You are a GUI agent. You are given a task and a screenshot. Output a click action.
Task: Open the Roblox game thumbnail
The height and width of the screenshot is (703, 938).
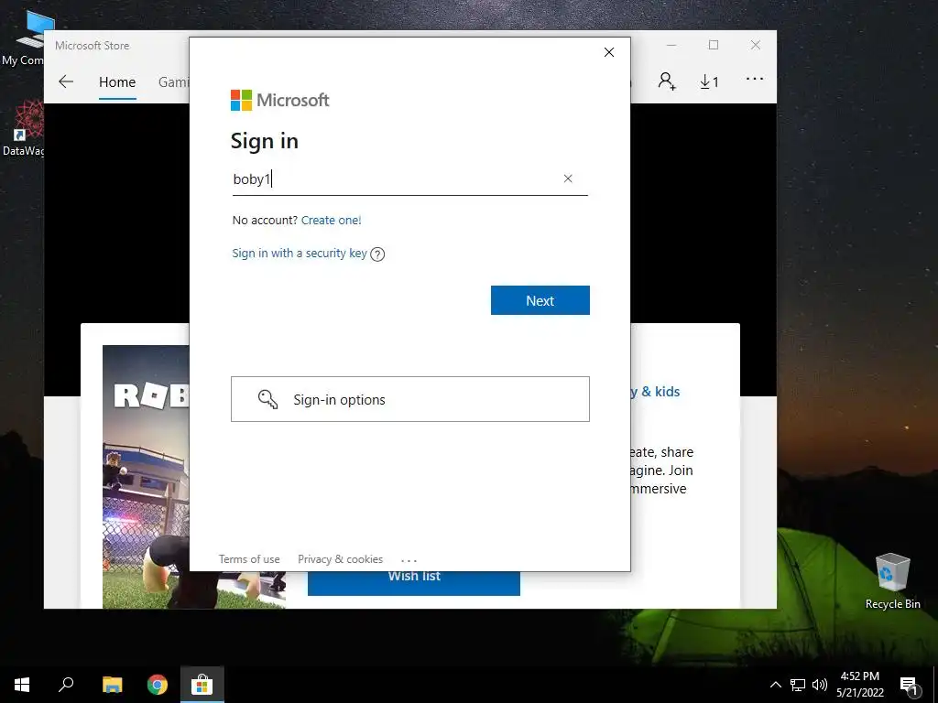pyautogui.click(x=146, y=476)
